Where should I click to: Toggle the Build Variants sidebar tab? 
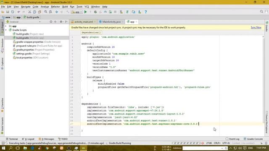(2, 125)
